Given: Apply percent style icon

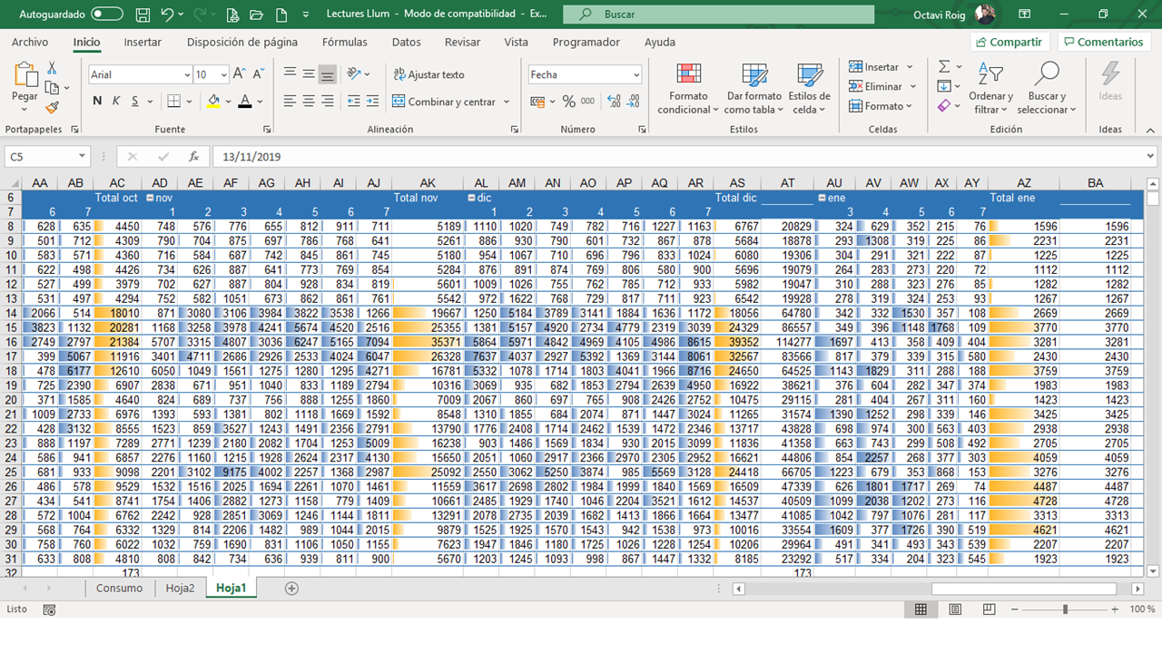Looking at the screenshot, I should (568, 102).
